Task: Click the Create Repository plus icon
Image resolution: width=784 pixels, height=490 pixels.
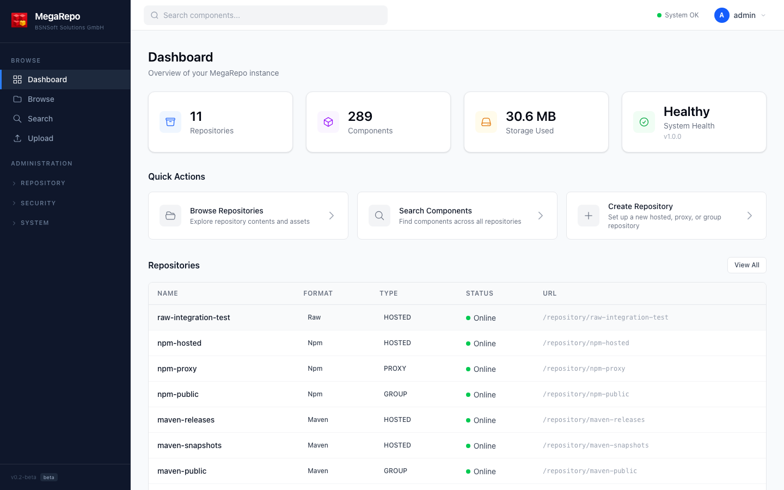Action: point(589,216)
